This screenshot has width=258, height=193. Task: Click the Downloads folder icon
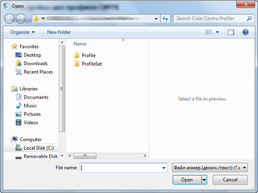pos(18,63)
